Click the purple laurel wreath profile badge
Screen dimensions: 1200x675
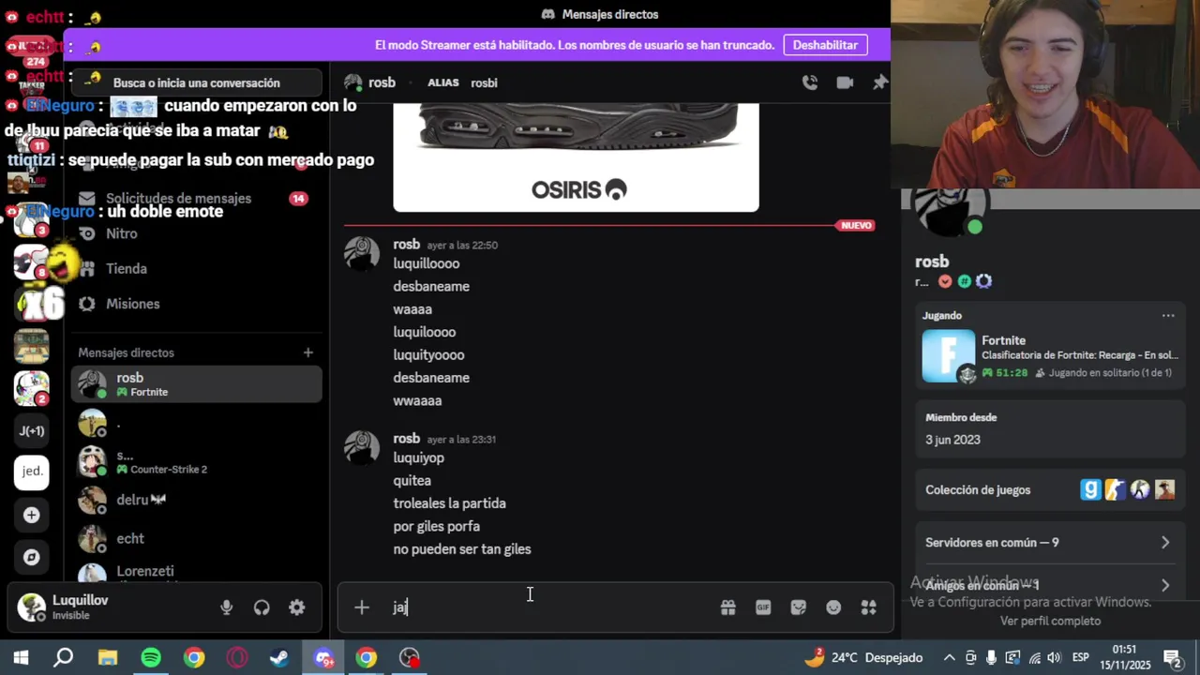[983, 281]
